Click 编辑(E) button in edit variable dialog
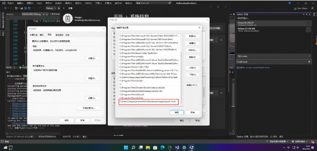Image resolution: width=317 pixels, height=151 pixels. click(x=193, y=43)
